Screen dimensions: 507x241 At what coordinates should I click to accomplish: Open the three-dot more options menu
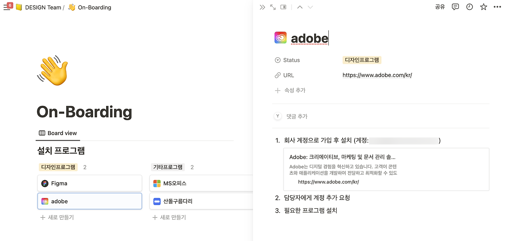tap(497, 7)
